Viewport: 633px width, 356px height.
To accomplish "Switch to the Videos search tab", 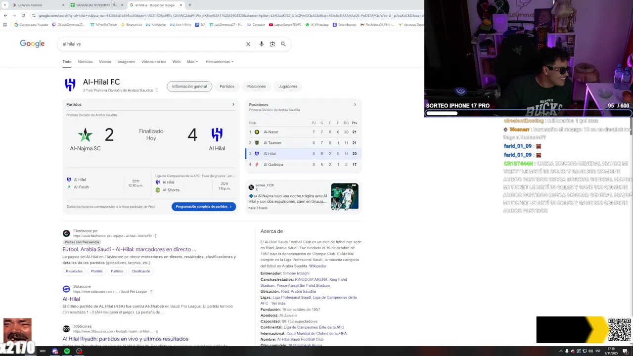I will 105,62.
